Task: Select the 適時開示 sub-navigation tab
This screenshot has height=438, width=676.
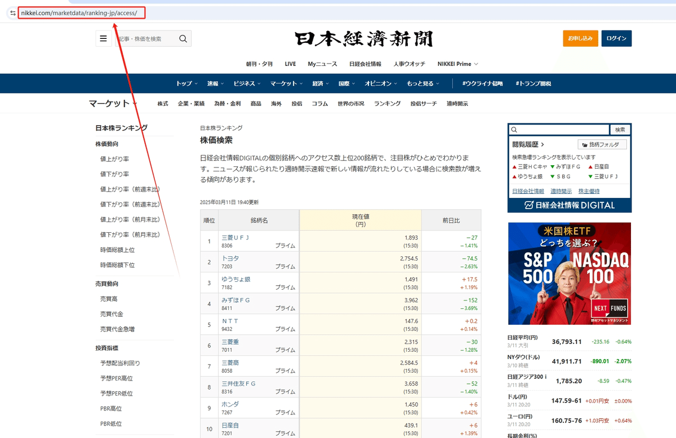Action: click(x=457, y=104)
